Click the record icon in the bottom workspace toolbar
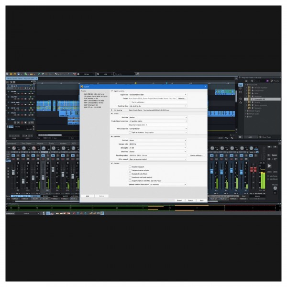 (x=74, y=213)
